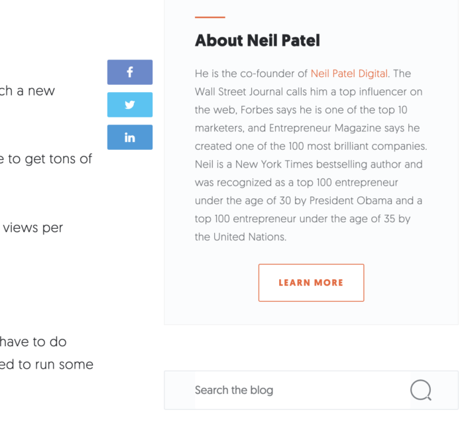Click the orange accent line above heading
Screen dimensions: 464x437
point(210,17)
